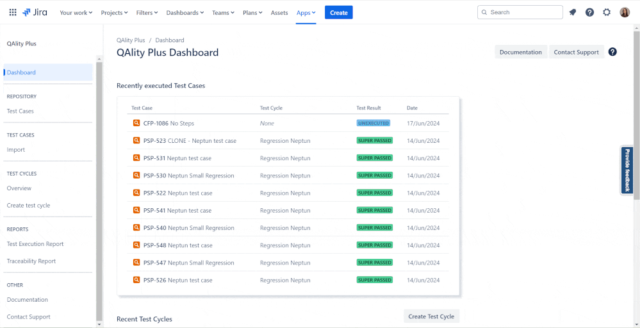Image resolution: width=640 pixels, height=328 pixels.
Task: Click the QAlity Plus breadcrumb link
Action: click(x=131, y=40)
